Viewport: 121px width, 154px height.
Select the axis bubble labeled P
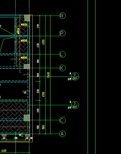click(63, 33)
